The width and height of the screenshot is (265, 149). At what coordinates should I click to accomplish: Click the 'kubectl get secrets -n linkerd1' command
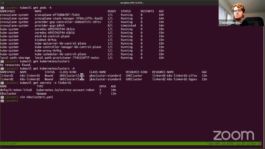click(46, 83)
